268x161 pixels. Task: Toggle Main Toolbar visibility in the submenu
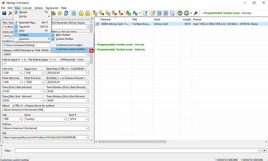(72, 35)
